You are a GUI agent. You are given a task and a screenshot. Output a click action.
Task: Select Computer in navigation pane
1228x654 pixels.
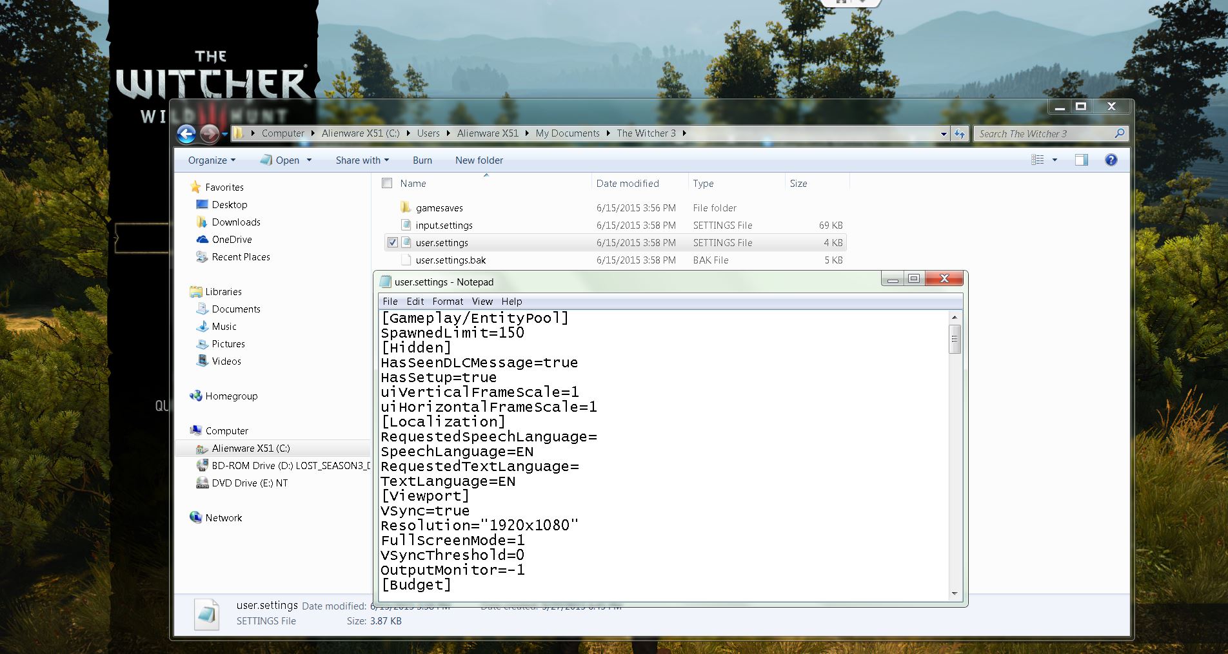pos(226,431)
